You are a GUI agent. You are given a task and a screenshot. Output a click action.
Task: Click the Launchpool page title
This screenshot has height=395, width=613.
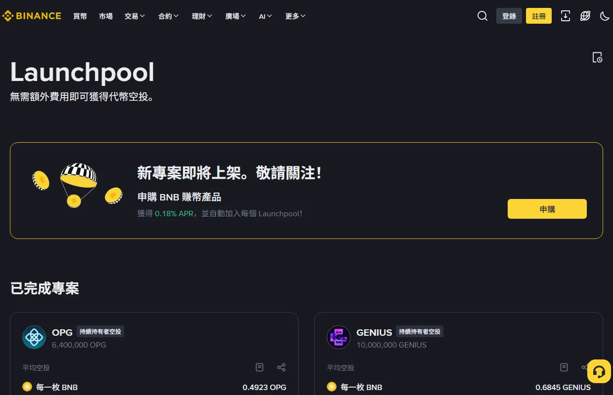(x=83, y=72)
